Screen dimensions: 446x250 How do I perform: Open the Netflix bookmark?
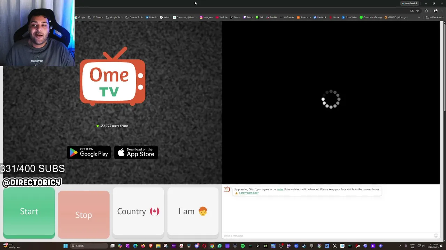(334, 17)
